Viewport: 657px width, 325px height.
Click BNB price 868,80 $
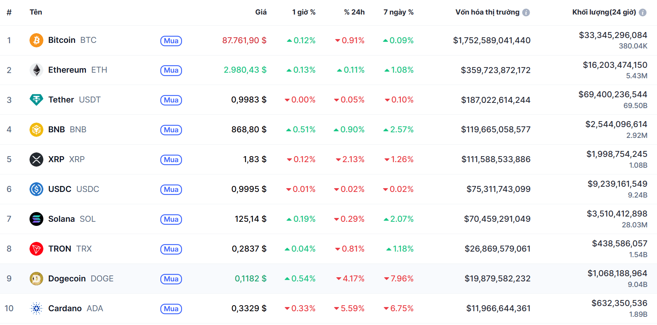[249, 130]
